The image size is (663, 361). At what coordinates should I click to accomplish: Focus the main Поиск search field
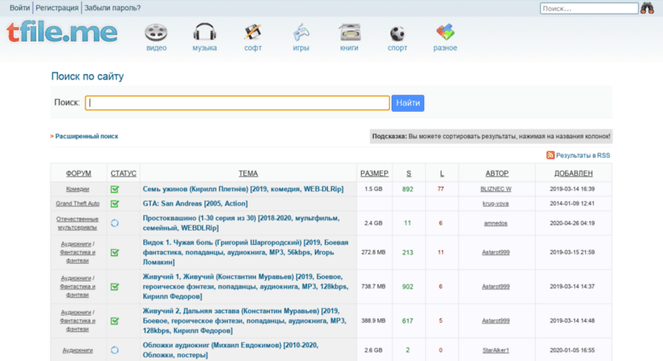(237, 102)
